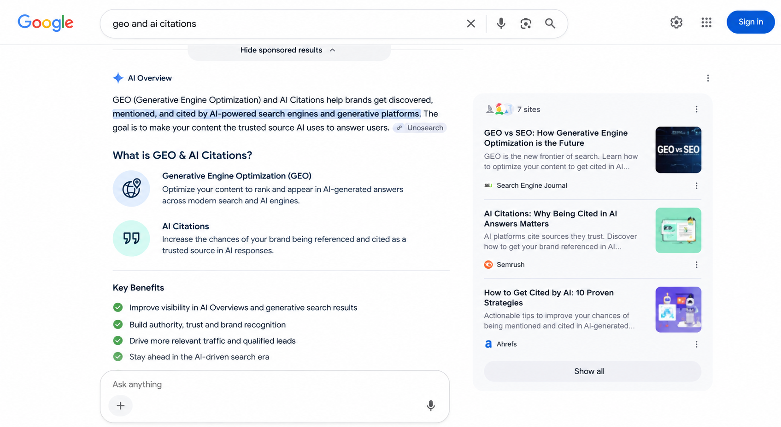Clear the search box with the X icon

(x=470, y=23)
